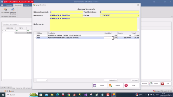The height and width of the screenshot is (97, 173).
Task: Click the Referencia text area
Action: click(x=94, y=24)
